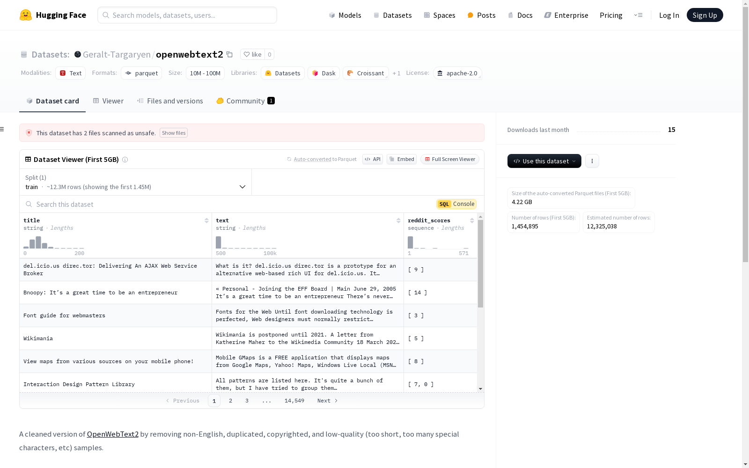
Task: Click the Croissant library tag
Action: (x=366, y=73)
